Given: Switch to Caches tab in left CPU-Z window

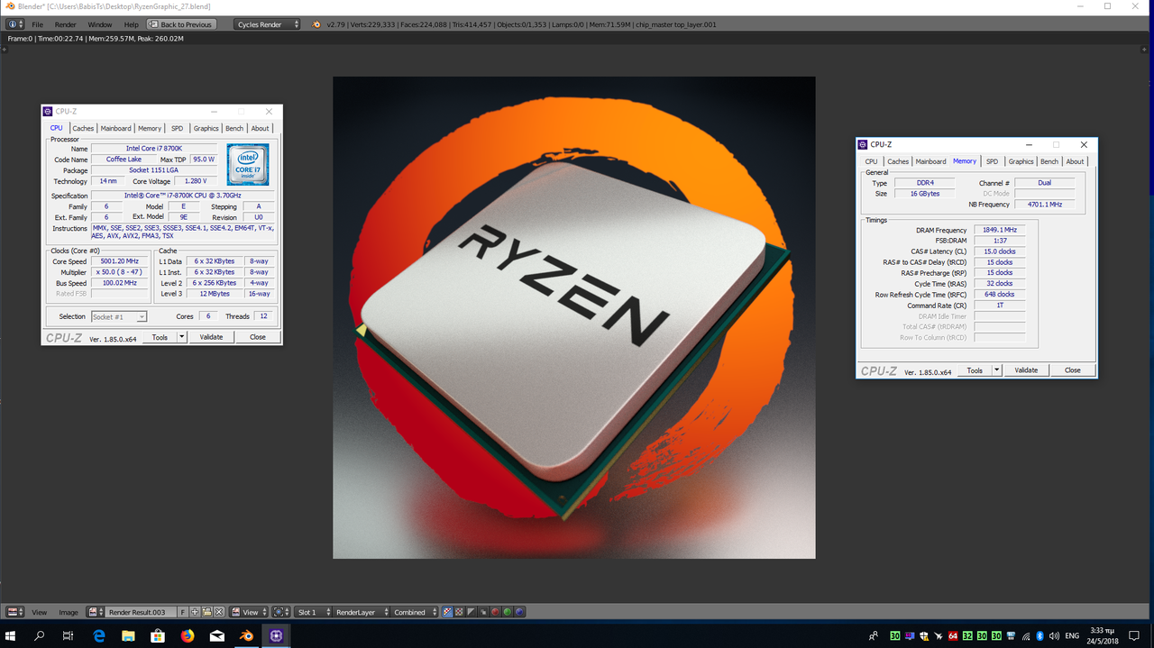Looking at the screenshot, I should pos(83,128).
